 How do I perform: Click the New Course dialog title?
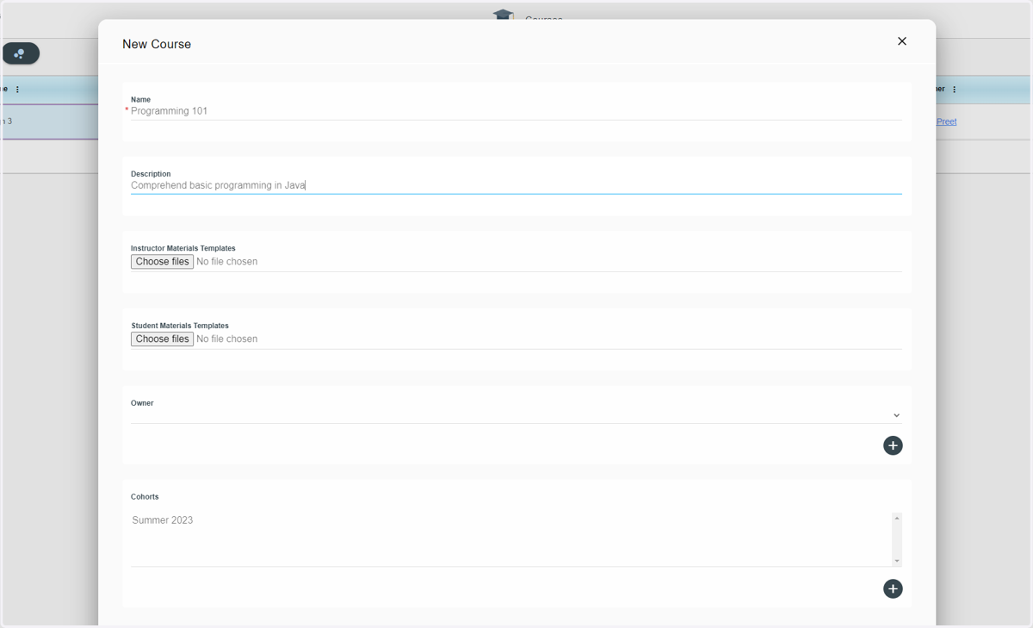[x=157, y=44]
